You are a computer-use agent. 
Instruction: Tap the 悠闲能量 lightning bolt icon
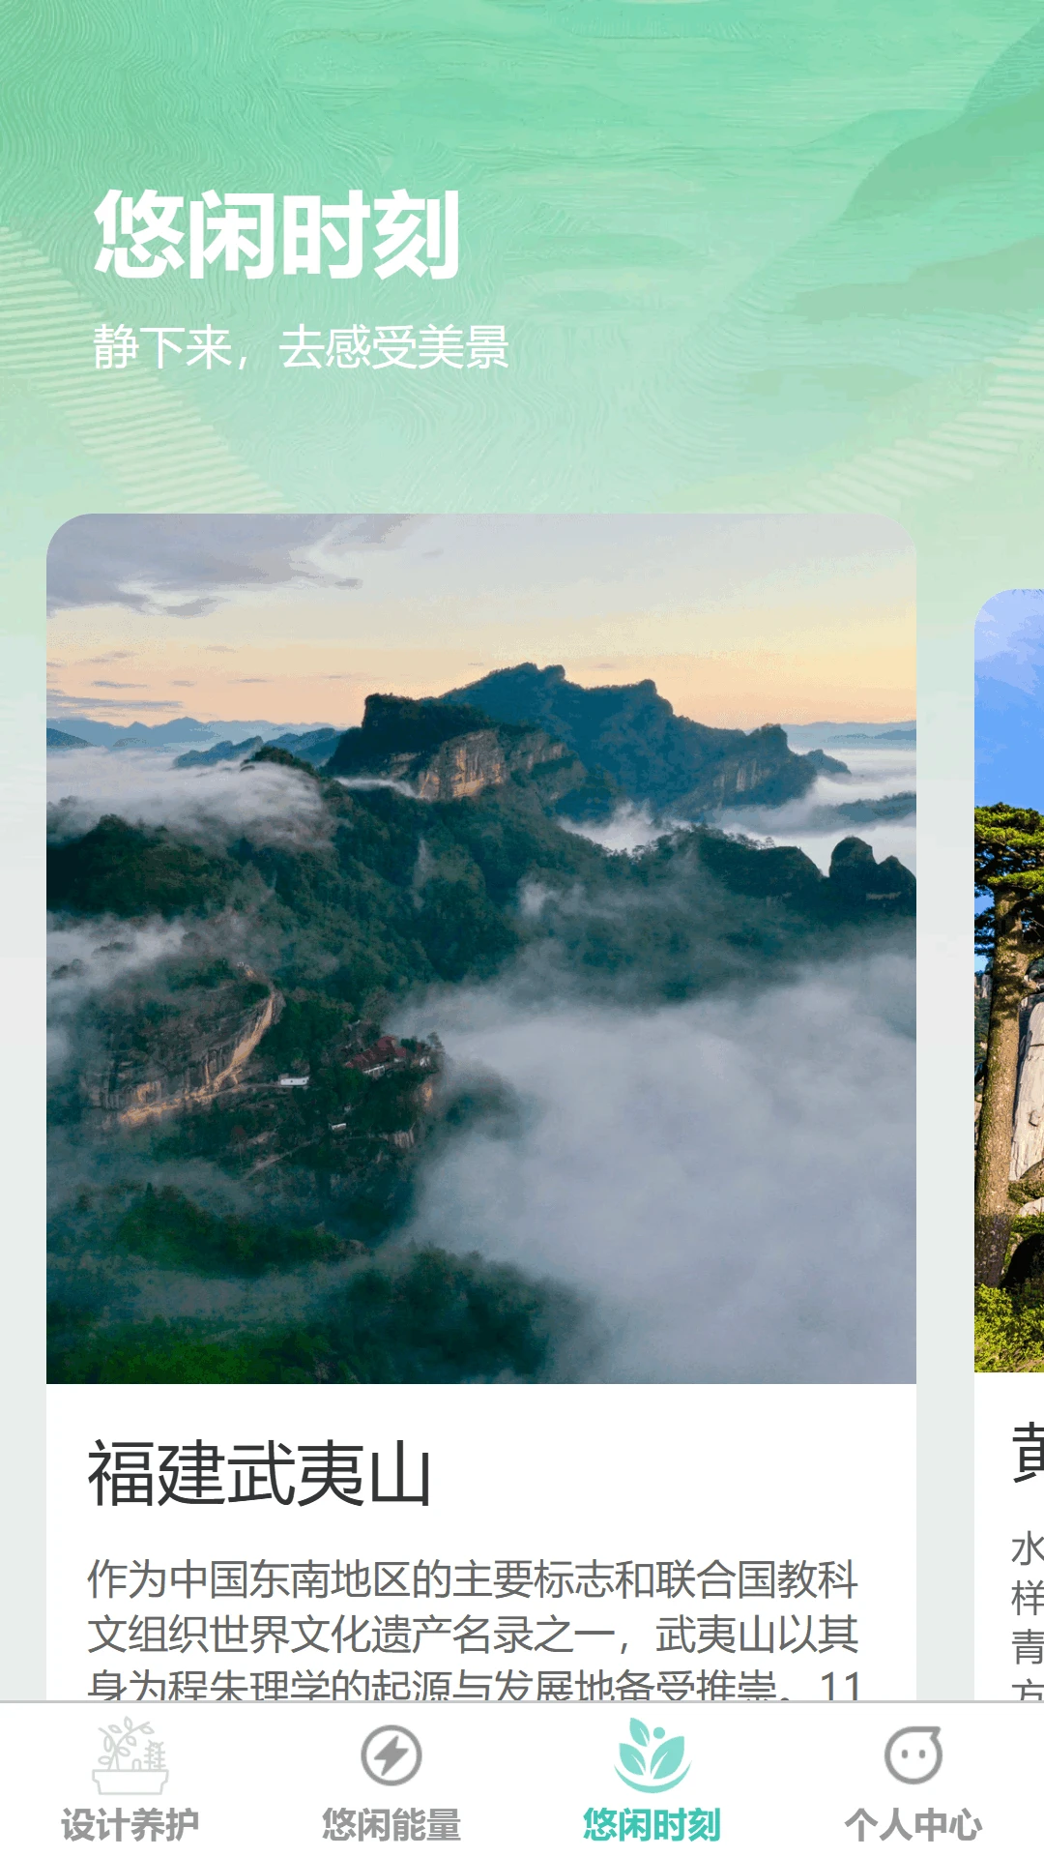pos(391,1755)
